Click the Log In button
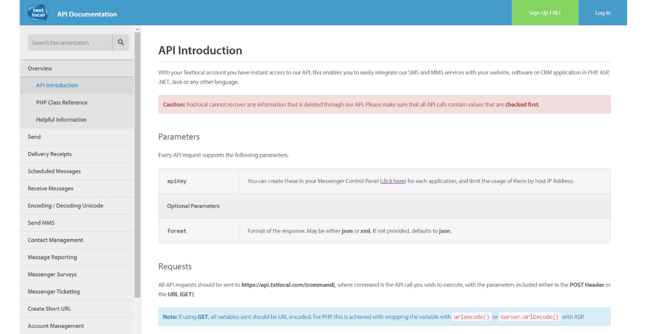Image resolution: width=647 pixels, height=334 pixels. coord(603,12)
